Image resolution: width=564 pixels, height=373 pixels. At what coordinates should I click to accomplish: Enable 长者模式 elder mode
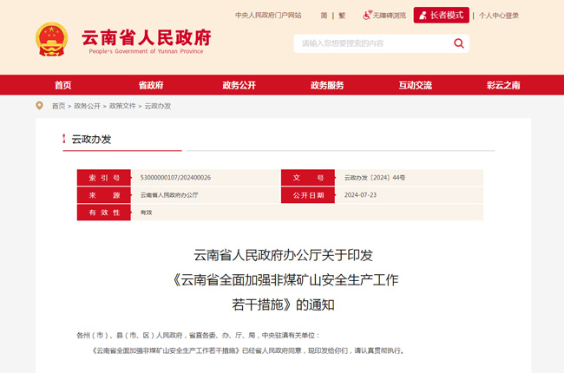(442, 16)
